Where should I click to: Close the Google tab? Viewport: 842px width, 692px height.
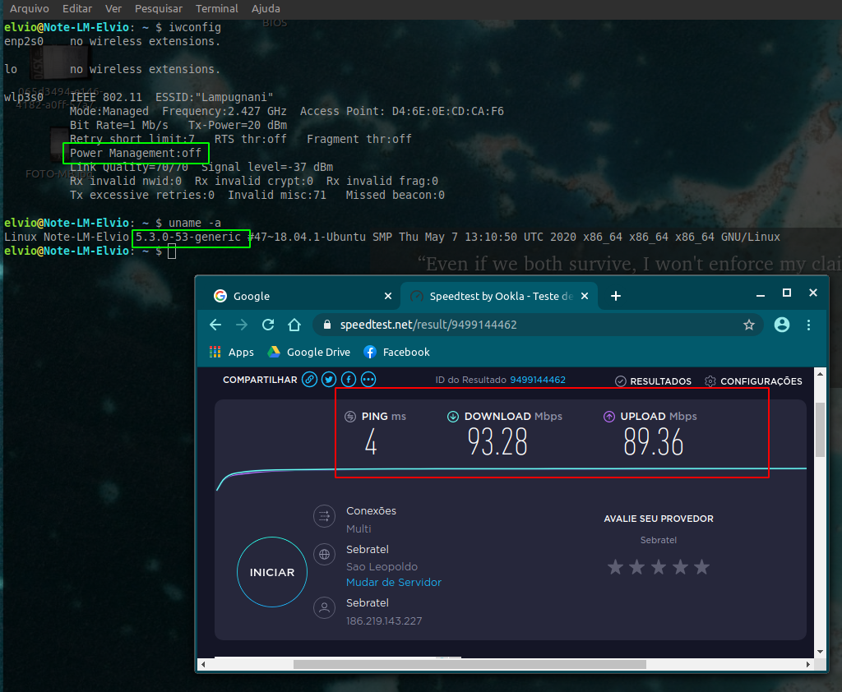coord(388,297)
